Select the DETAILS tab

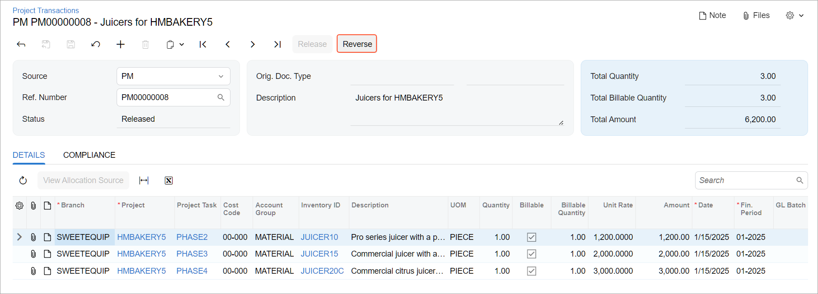[28, 155]
